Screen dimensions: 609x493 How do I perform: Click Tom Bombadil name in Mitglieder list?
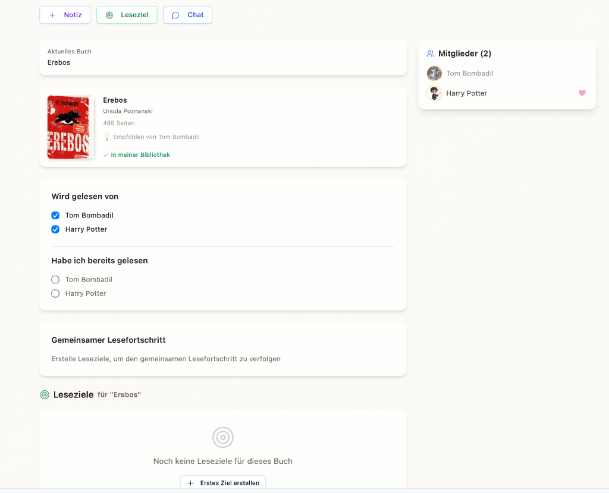coord(470,73)
